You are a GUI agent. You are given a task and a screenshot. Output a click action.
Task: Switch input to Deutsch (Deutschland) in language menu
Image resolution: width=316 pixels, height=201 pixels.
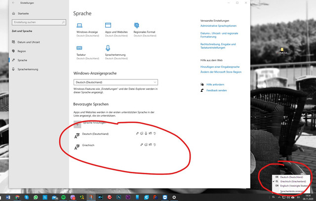[x=291, y=177]
